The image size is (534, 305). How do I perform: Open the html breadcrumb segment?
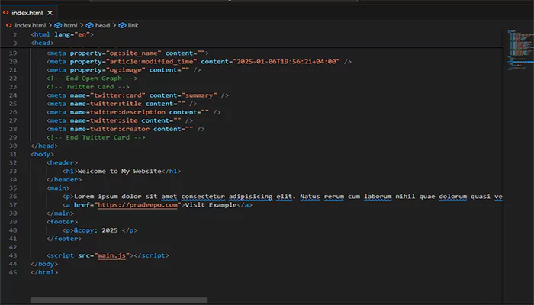coord(70,25)
